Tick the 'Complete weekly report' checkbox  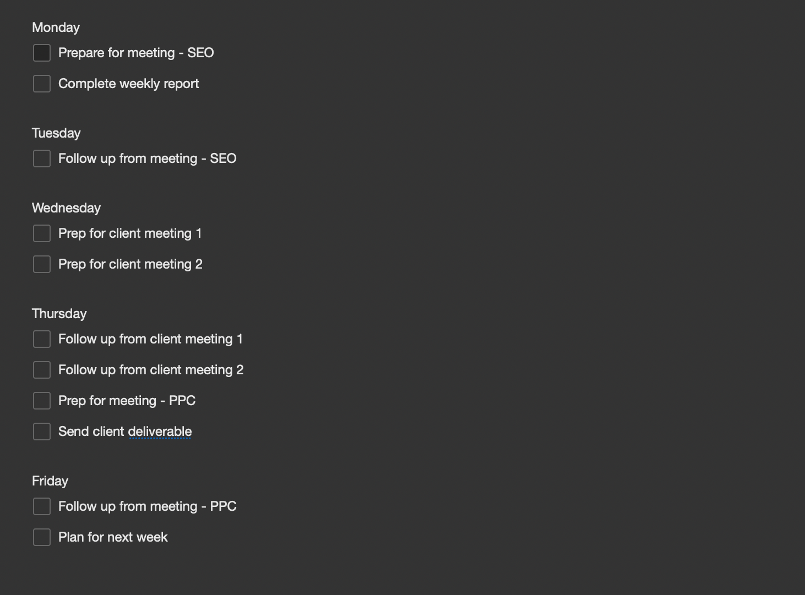(x=42, y=84)
